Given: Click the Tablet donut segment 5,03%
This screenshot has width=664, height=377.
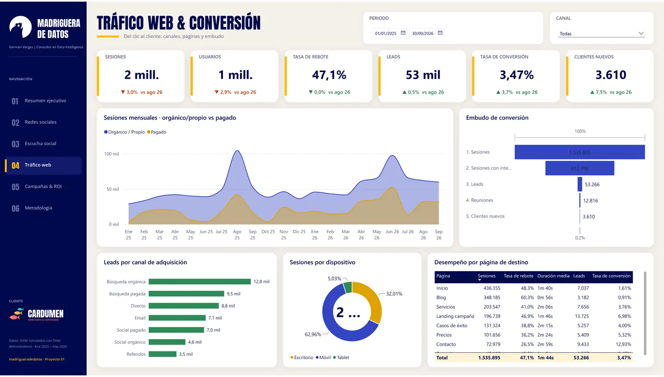Looking at the screenshot, I should tap(348, 287).
